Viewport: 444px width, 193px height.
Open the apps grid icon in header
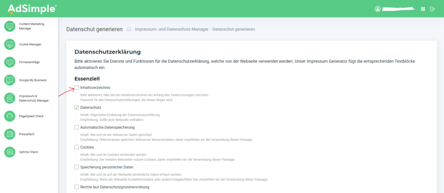click(x=423, y=9)
